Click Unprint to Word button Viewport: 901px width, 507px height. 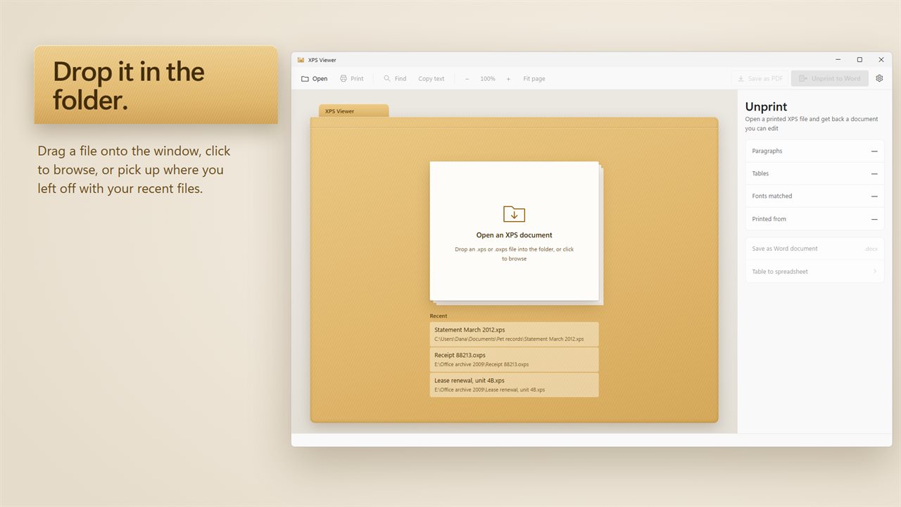click(830, 79)
